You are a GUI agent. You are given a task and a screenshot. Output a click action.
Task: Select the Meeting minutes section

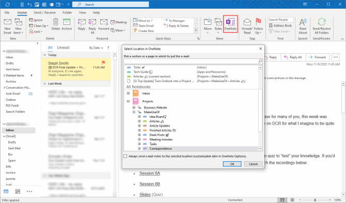coord(161,139)
